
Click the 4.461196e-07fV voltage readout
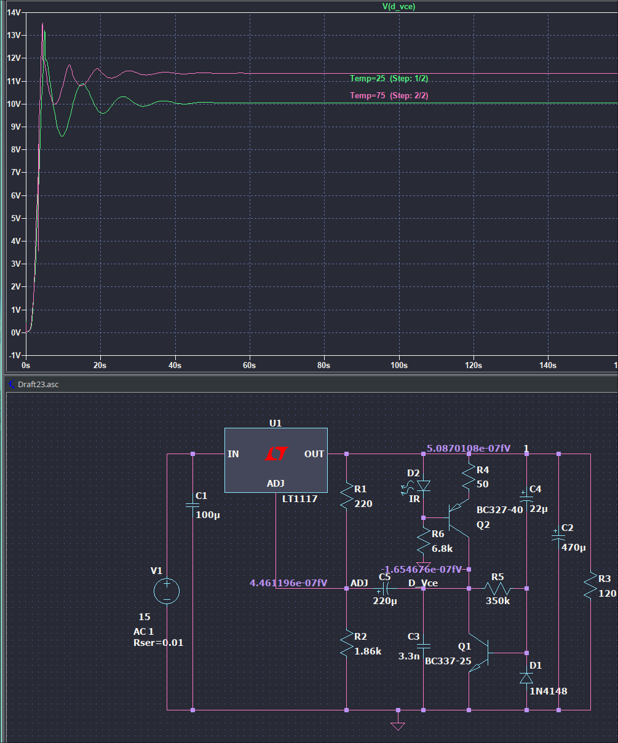pos(288,583)
